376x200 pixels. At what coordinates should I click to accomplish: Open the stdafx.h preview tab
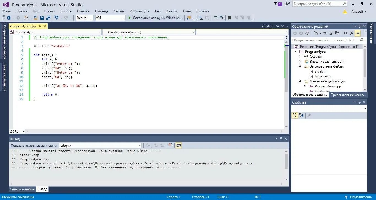[x=268, y=26]
